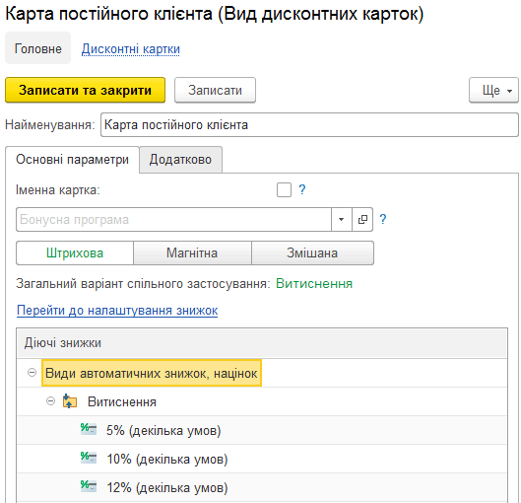Click Записати та закрити button
Image resolution: width=521 pixels, height=503 pixels.
85,90
